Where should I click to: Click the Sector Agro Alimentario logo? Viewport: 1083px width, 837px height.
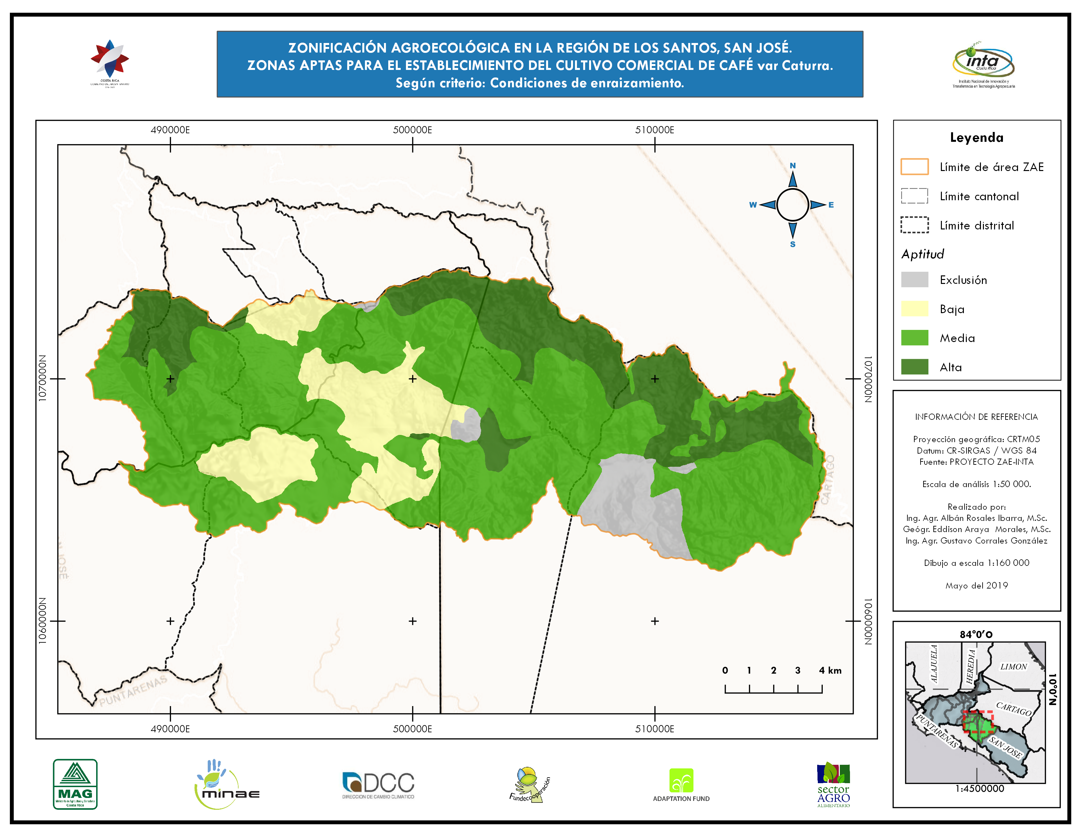pos(833,785)
